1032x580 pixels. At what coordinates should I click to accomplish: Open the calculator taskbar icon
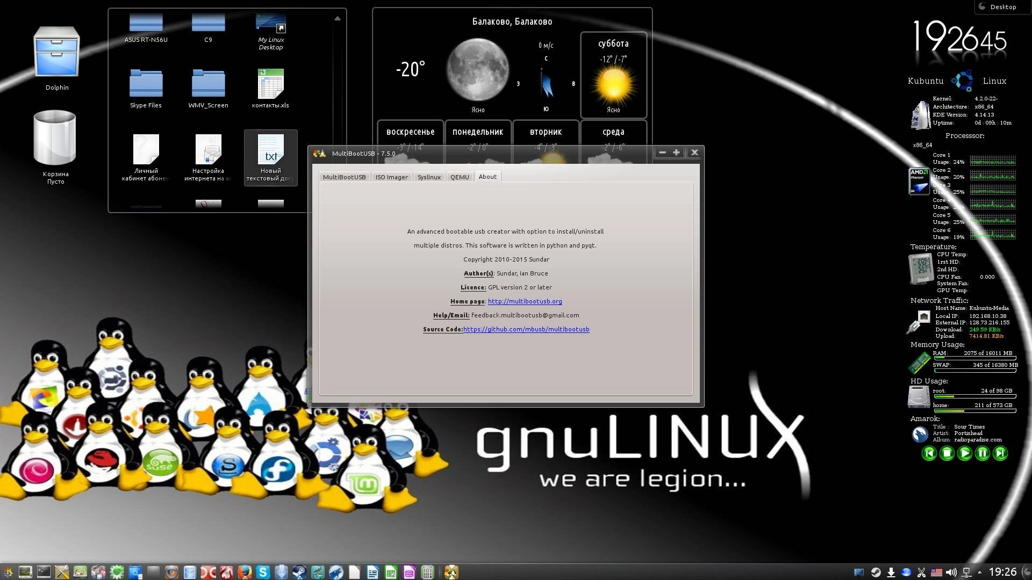point(427,572)
